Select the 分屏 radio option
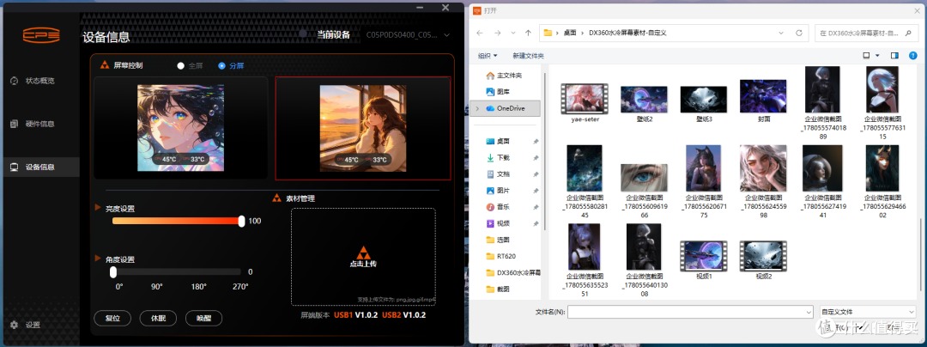Screen dimensions: 927x347 coord(221,65)
